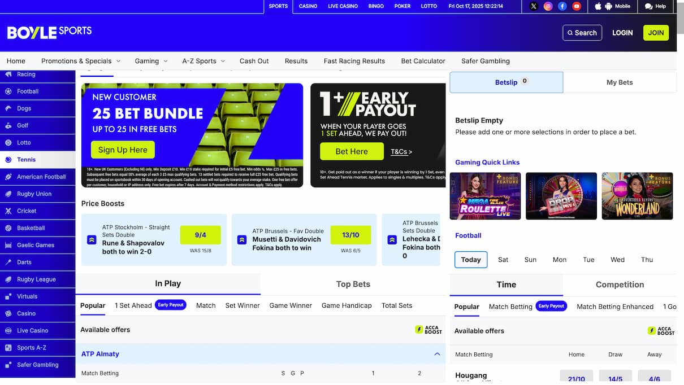Click the Acca Boost badge above available offers
This screenshot has width=684, height=385.
click(428, 330)
